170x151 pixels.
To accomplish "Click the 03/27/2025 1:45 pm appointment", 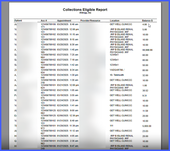I will coord(68,50).
